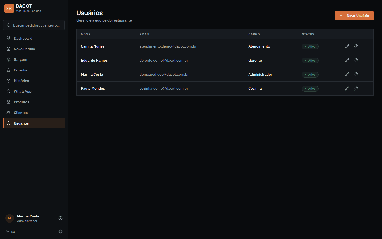Click the CARGO column header
This screenshot has width=382, height=239.
click(254, 34)
